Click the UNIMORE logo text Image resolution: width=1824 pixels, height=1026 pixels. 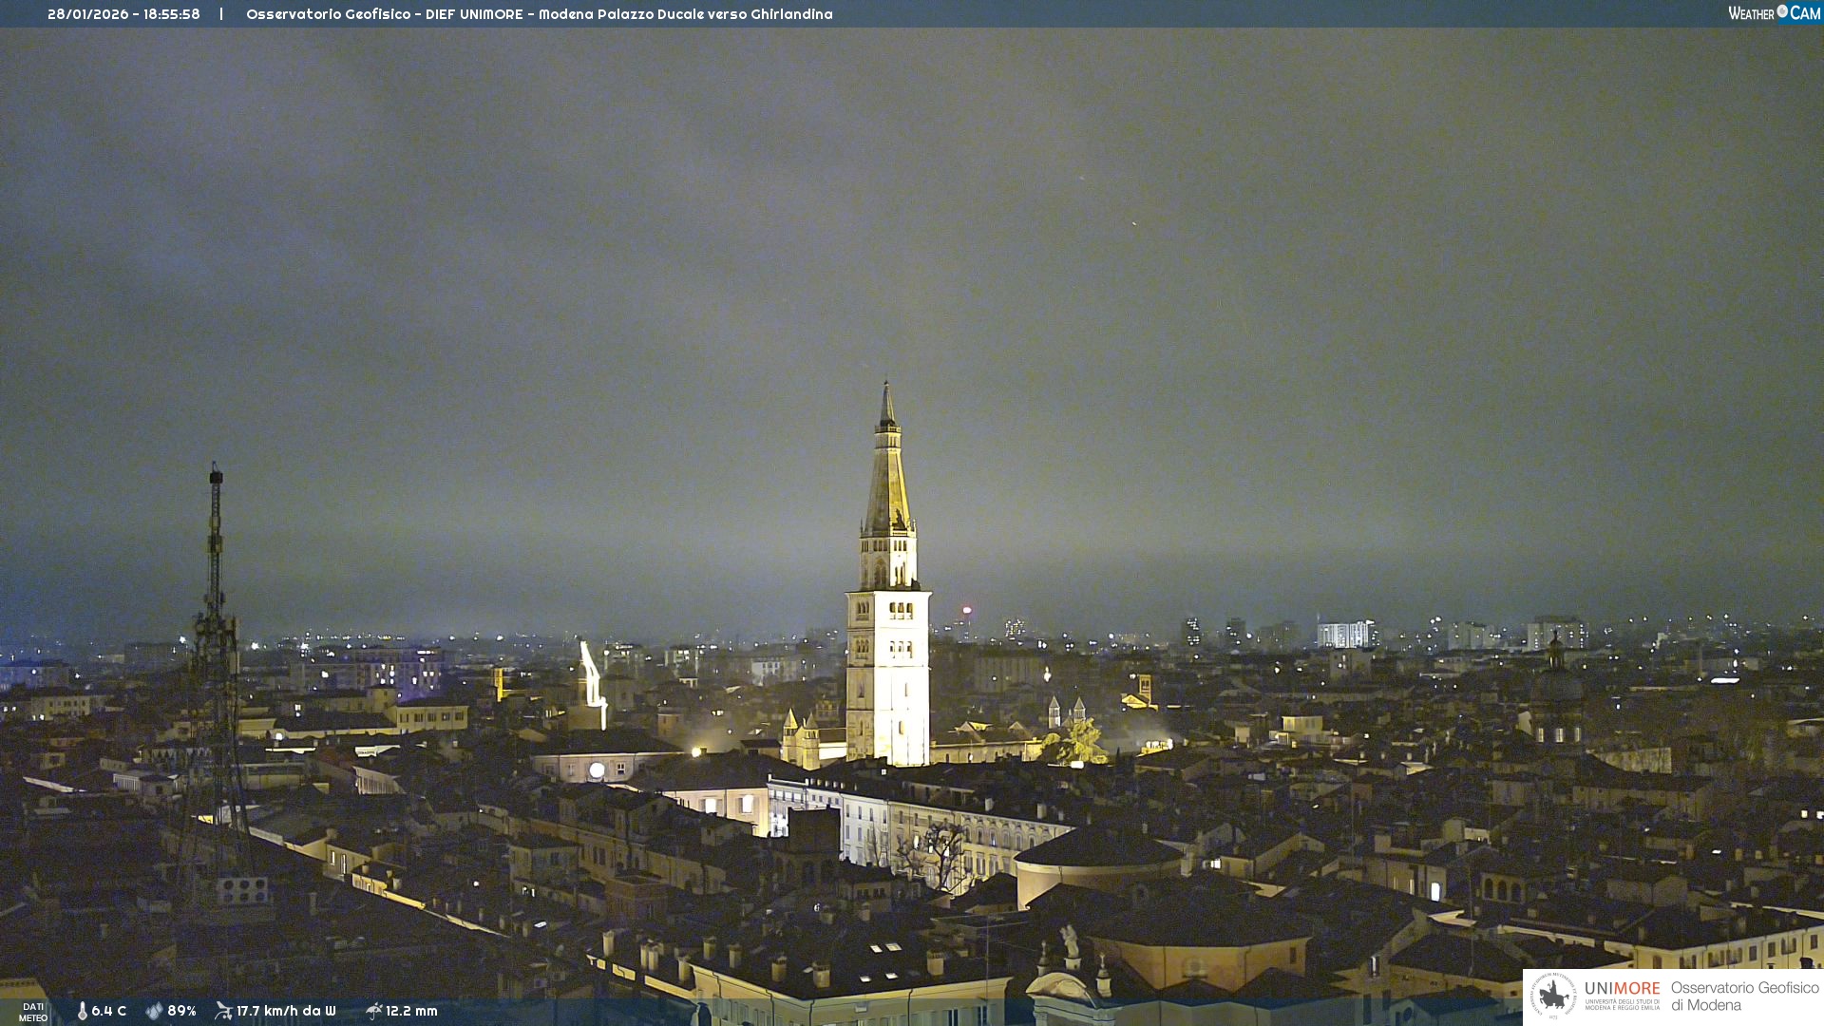click(x=1622, y=989)
